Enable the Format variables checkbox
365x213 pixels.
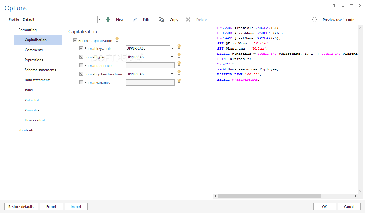(81, 82)
